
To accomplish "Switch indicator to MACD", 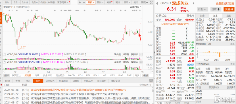I will 71,75.
